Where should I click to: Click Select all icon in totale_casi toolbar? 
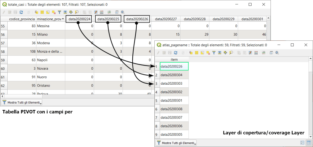pos(42,12)
